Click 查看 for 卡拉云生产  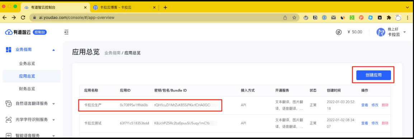(364, 105)
